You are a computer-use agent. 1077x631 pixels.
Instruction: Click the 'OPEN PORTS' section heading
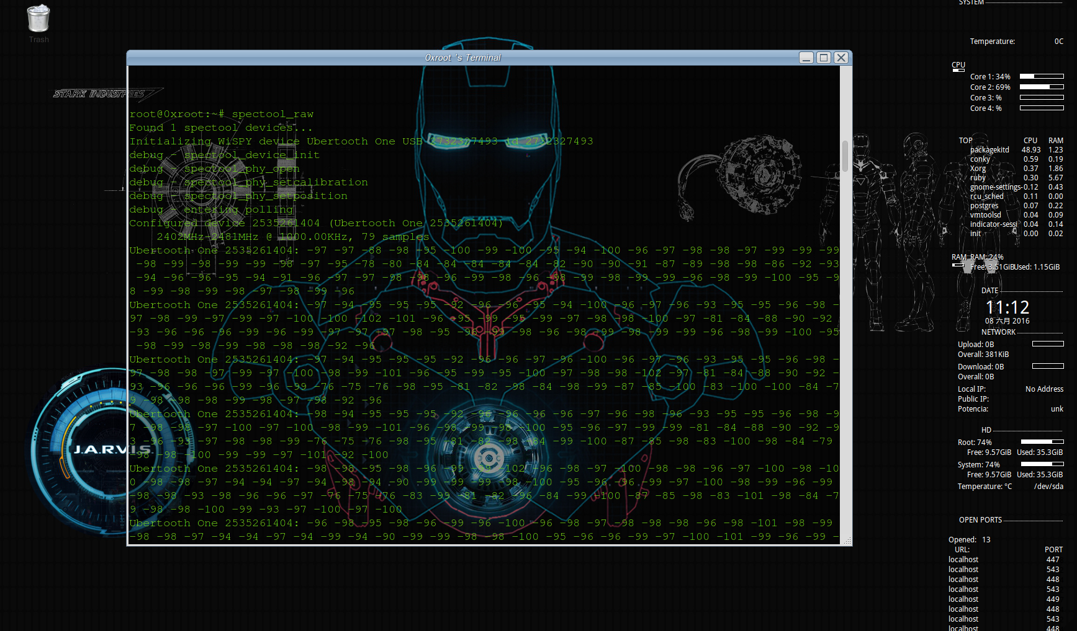point(980,520)
